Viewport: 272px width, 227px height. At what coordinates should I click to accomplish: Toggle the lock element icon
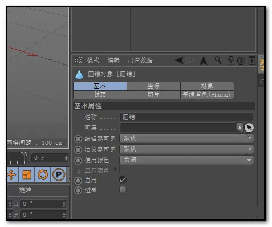tap(230, 61)
